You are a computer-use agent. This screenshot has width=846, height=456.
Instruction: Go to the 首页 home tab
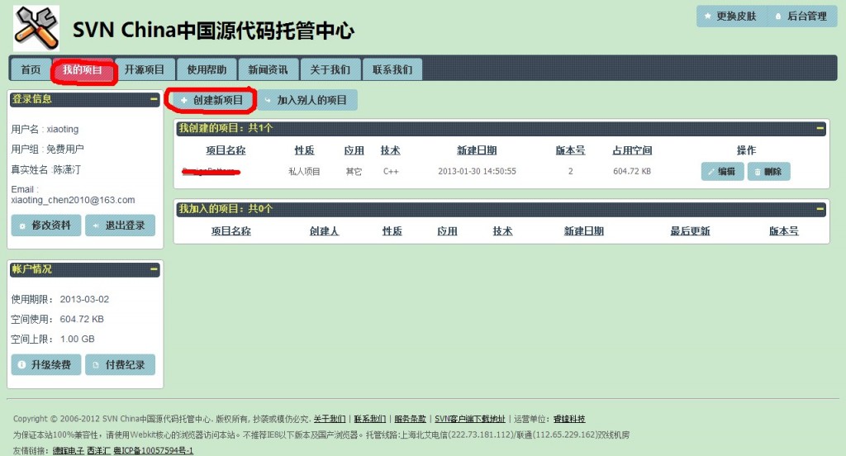[31, 69]
